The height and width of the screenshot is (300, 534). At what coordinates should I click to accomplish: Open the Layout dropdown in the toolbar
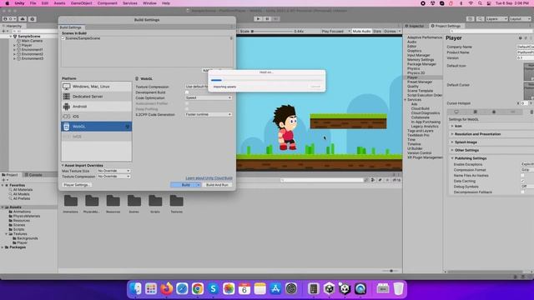[x=520, y=19]
